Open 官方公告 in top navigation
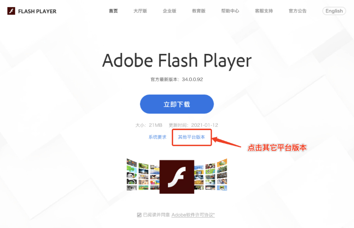Screen dimensions: 354x228 pyautogui.click(x=298, y=11)
